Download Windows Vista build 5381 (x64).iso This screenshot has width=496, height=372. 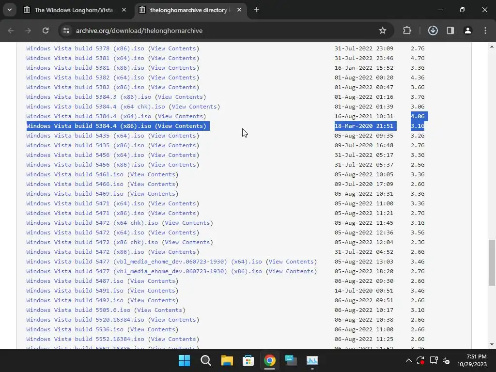pos(85,58)
